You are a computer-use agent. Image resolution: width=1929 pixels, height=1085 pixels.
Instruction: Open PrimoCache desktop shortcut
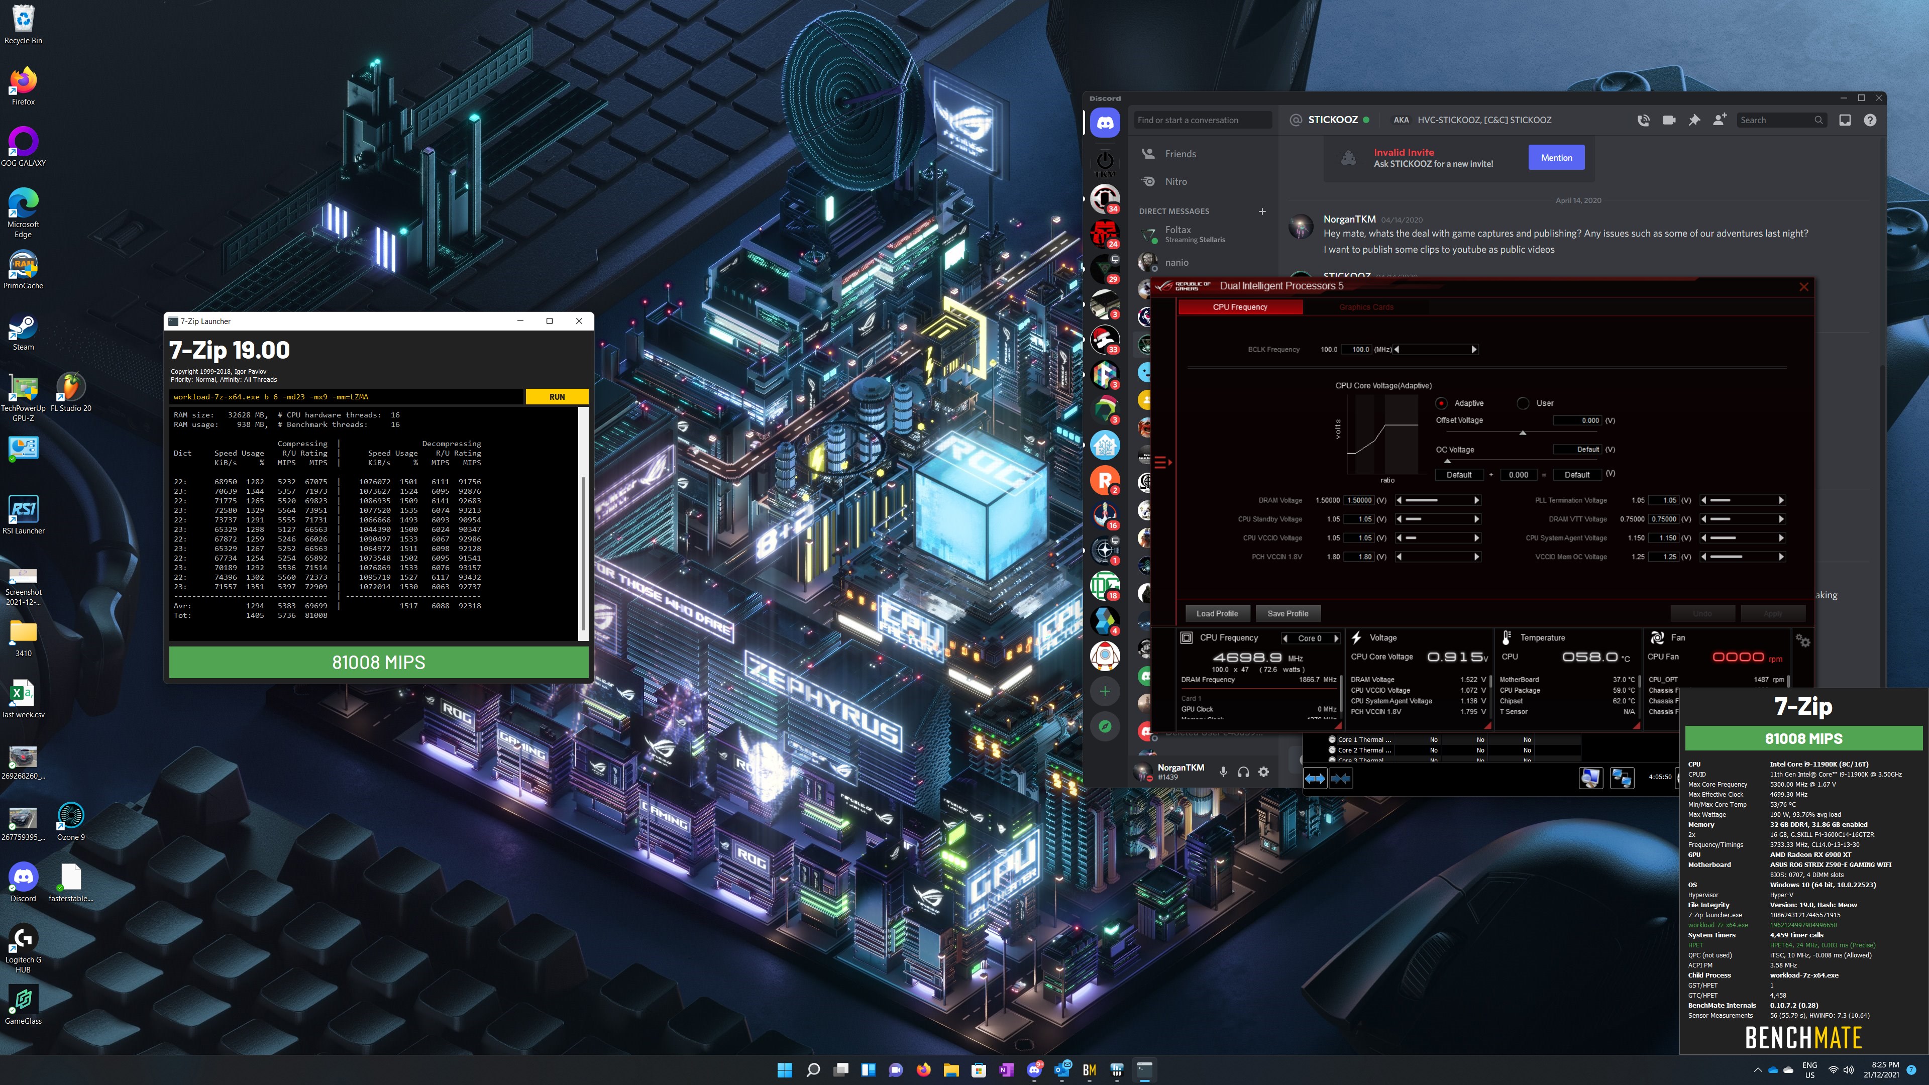point(23,270)
